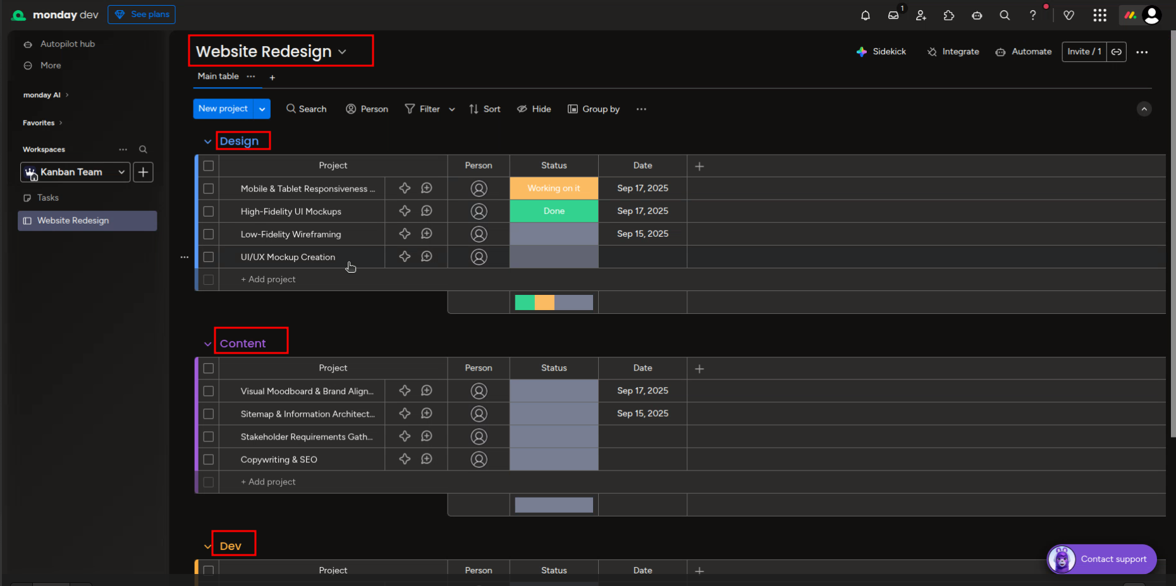Open Workspaces three-dot menu
The height and width of the screenshot is (586, 1176).
(123, 150)
